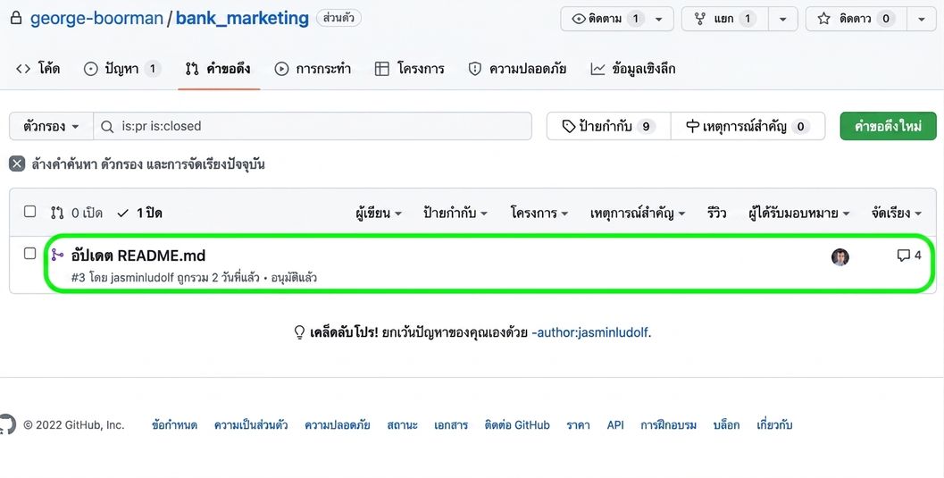Open the jasminludolf author link in row
The image size is (944, 478).
143,278
